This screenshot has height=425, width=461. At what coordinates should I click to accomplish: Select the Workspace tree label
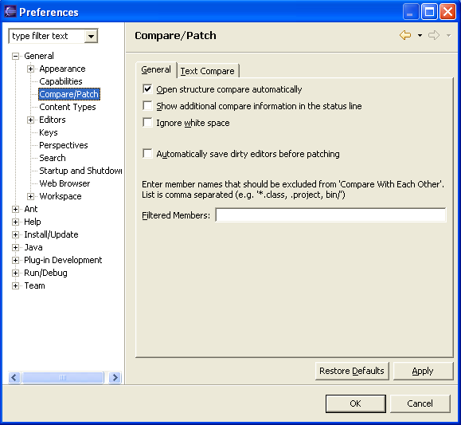point(61,196)
